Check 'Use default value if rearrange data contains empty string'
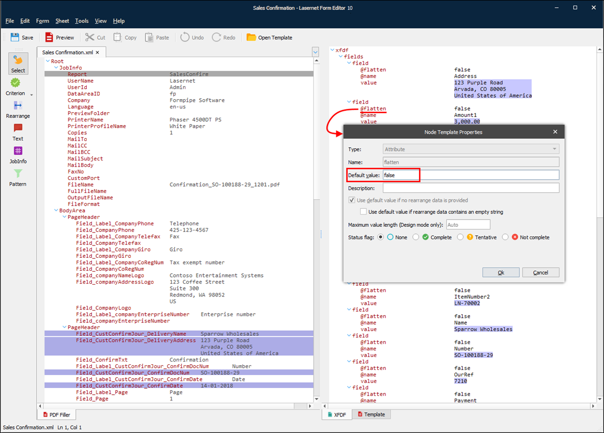Viewport: 604px width, 433px height. click(x=363, y=211)
